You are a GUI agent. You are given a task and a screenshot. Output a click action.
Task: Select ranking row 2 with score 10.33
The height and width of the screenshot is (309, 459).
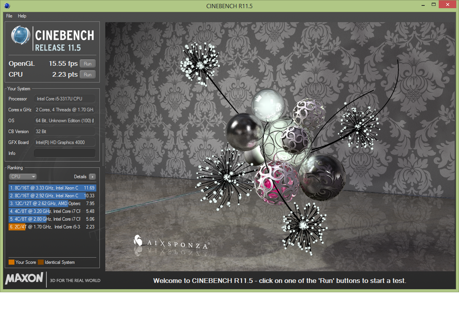(52, 196)
